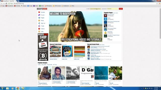Open Windows Start menu orb

2,88
